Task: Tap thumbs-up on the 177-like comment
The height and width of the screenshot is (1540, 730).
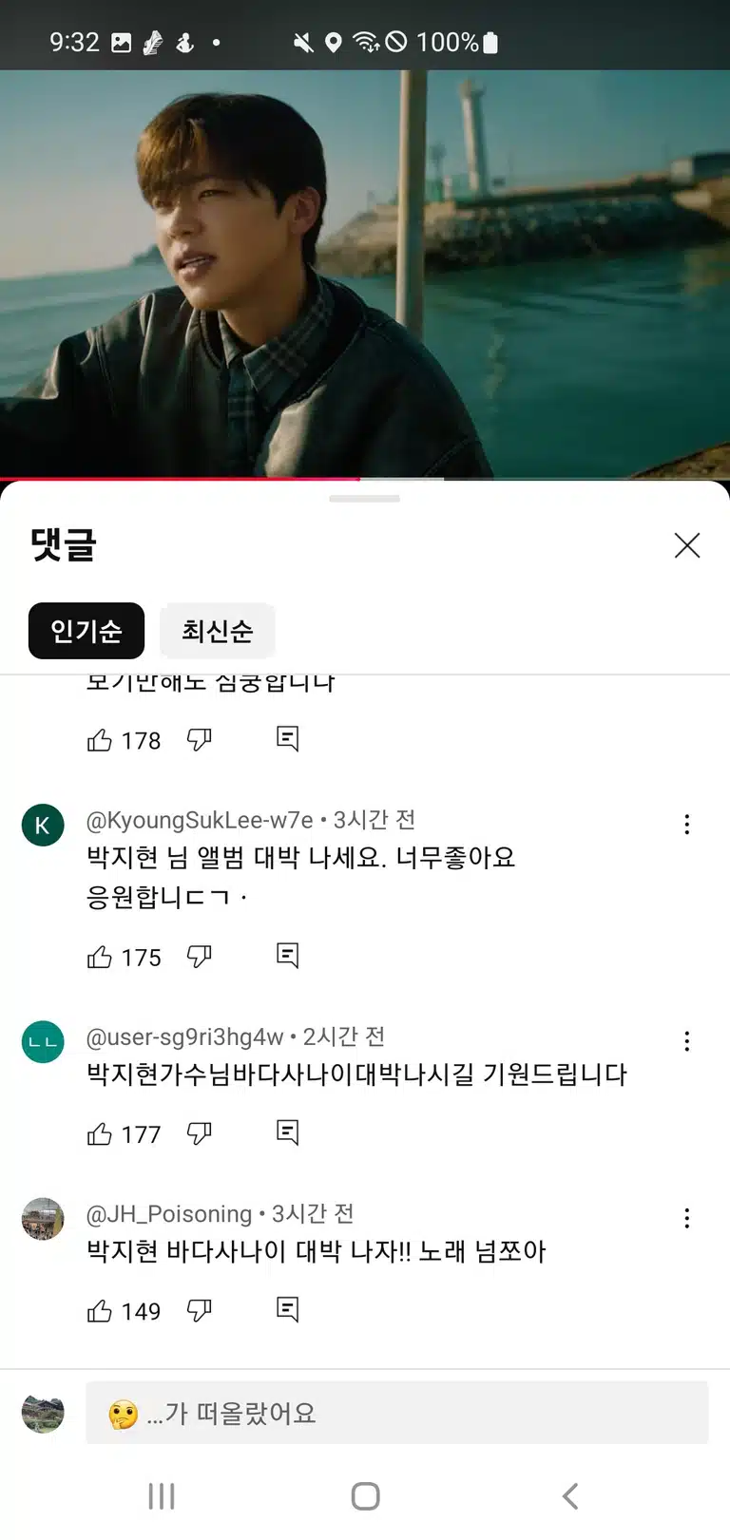Action: click(x=100, y=1133)
